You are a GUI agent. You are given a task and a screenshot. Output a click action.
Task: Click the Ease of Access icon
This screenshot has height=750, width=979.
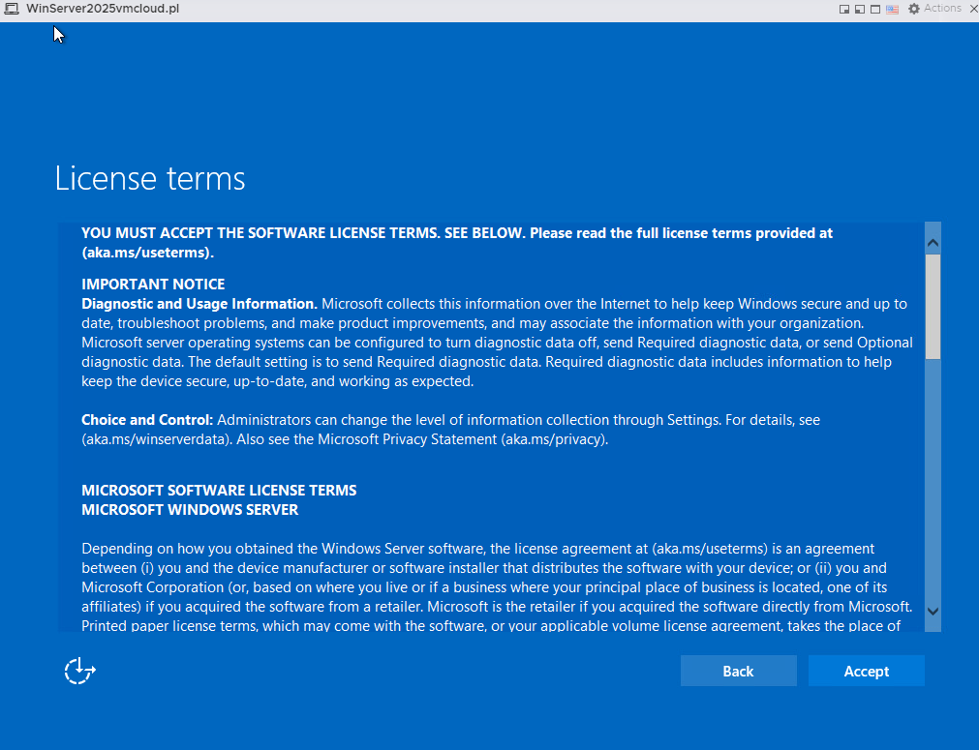point(79,671)
